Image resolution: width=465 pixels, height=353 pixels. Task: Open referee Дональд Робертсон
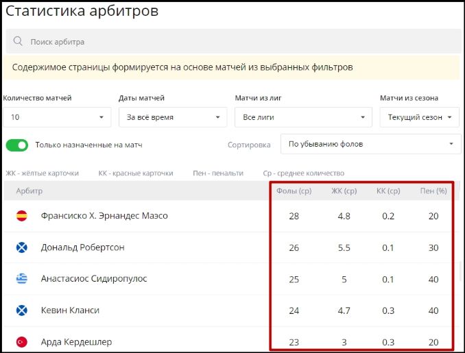point(83,247)
